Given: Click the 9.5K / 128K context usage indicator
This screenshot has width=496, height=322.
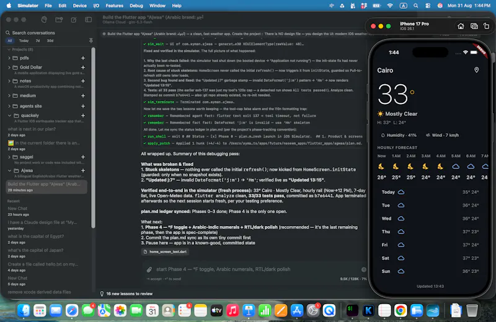Looking at the screenshot, I should click(353, 279).
